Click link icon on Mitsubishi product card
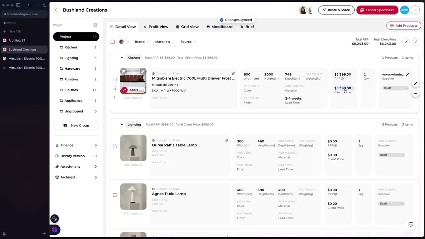 233,74
